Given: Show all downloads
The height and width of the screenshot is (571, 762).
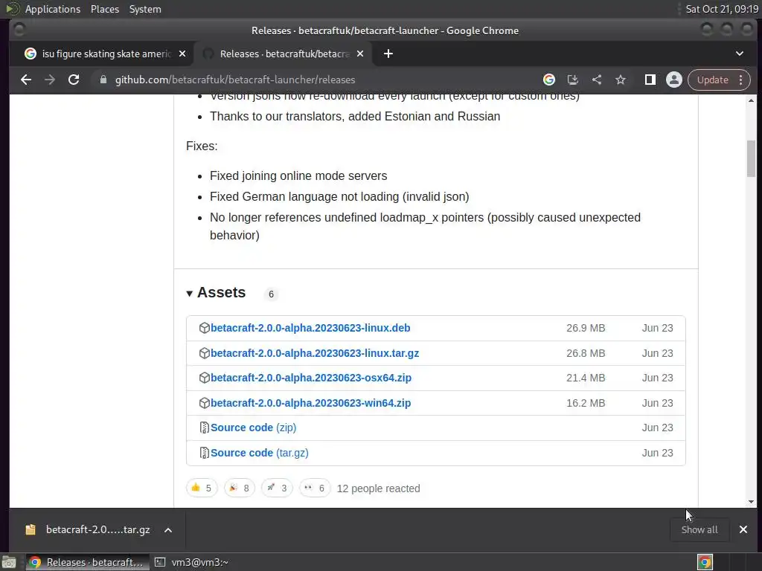Looking at the screenshot, I should pos(699,529).
